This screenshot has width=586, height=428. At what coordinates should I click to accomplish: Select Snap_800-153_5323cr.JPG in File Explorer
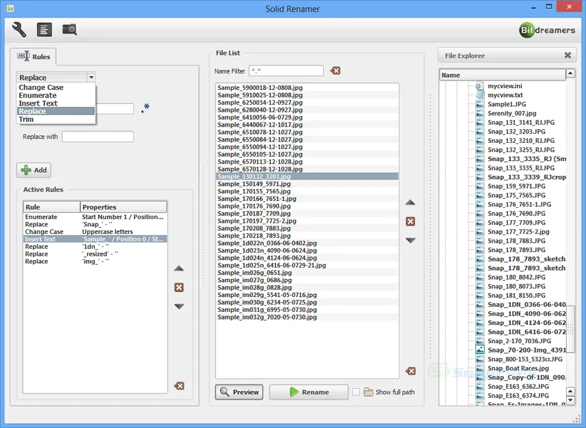point(525,359)
